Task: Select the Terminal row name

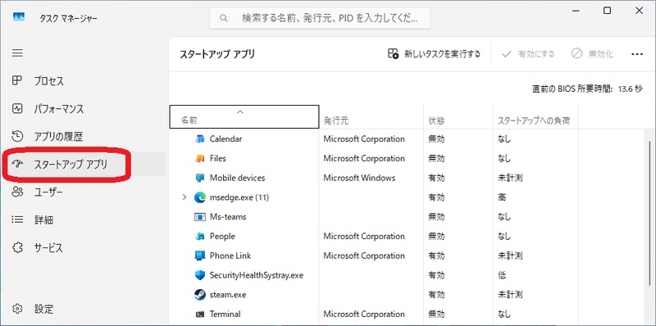Action: coord(225,314)
